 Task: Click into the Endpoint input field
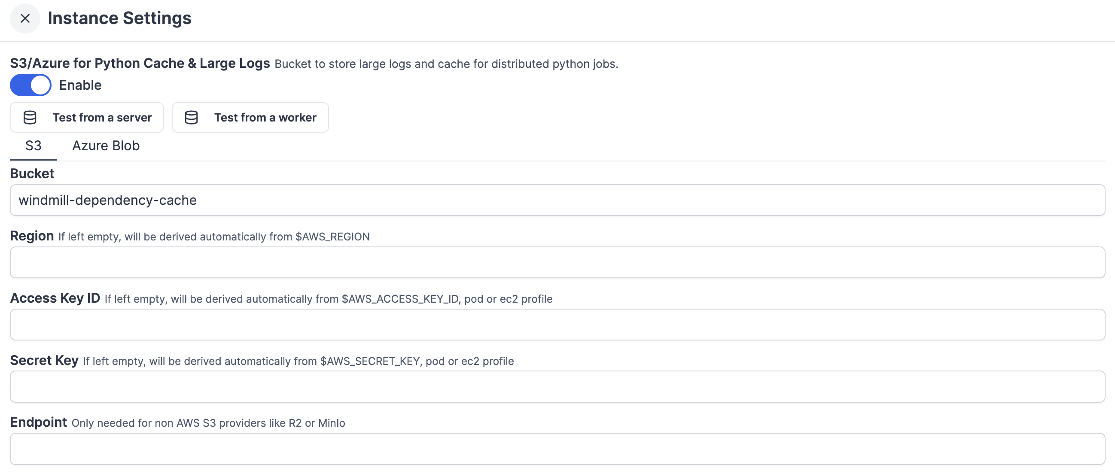[557, 449]
